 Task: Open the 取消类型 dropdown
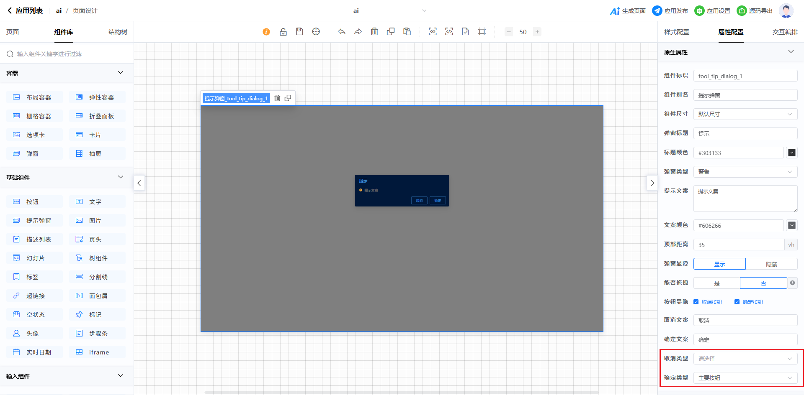tap(745, 359)
